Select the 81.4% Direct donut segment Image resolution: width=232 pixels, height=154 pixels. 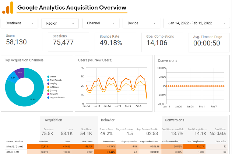point(32,99)
